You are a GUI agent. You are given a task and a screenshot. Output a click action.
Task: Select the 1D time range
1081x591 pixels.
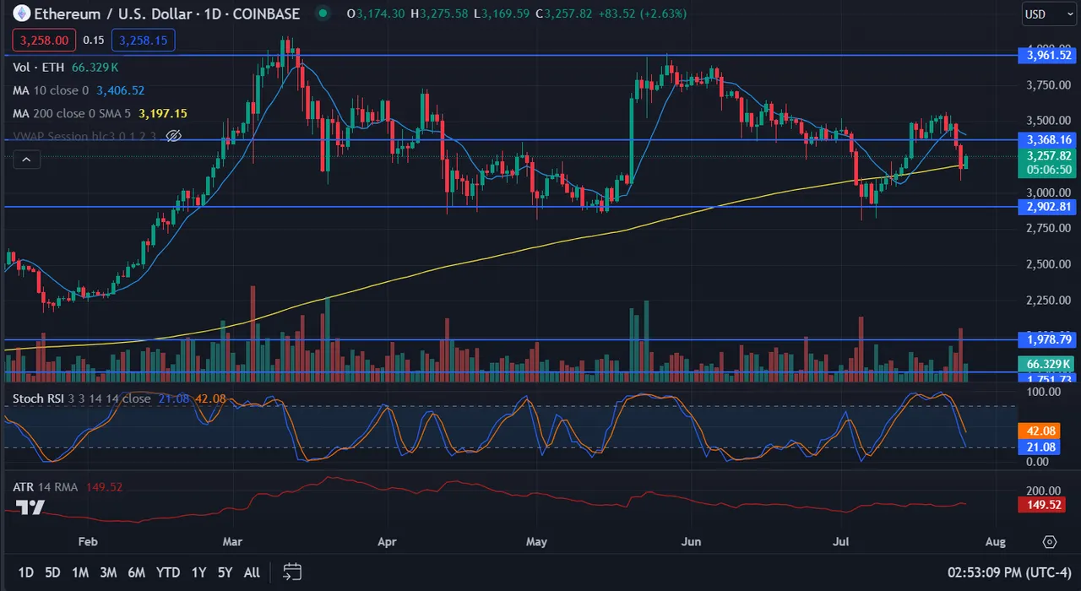click(x=26, y=572)
